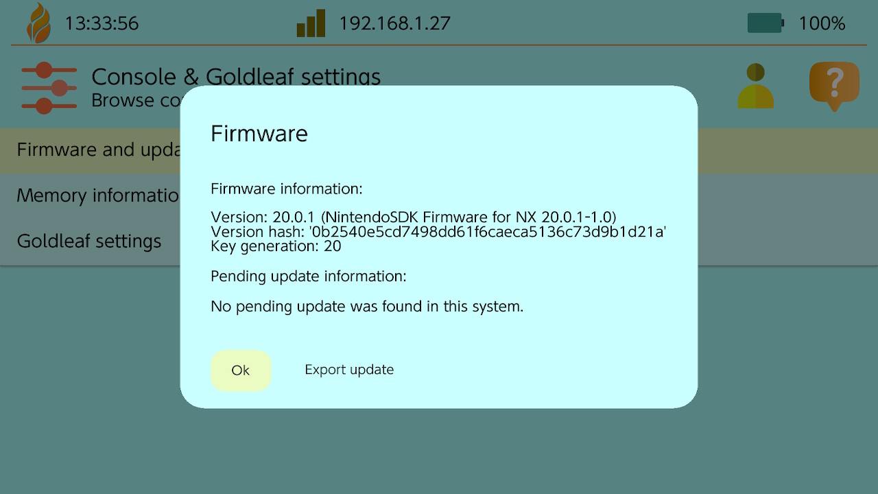Click the Goldleaf flame logo

(38, 23)
